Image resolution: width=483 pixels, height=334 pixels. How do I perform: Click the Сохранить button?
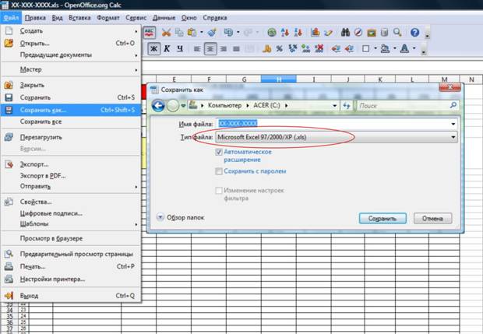click(383, 218)
